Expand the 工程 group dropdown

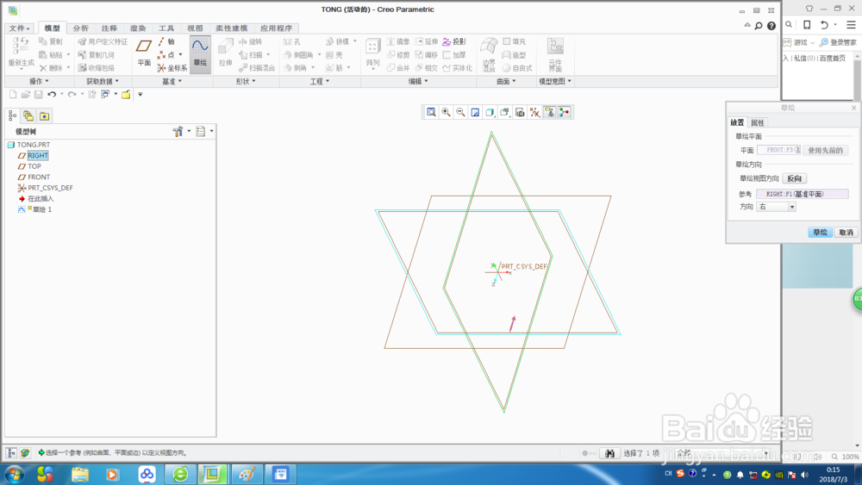click(x=320, y=81)
